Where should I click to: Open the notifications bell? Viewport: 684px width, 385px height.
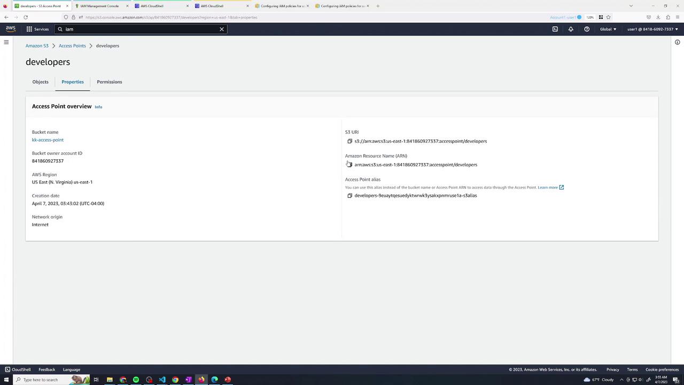click(x=571, y=29)
